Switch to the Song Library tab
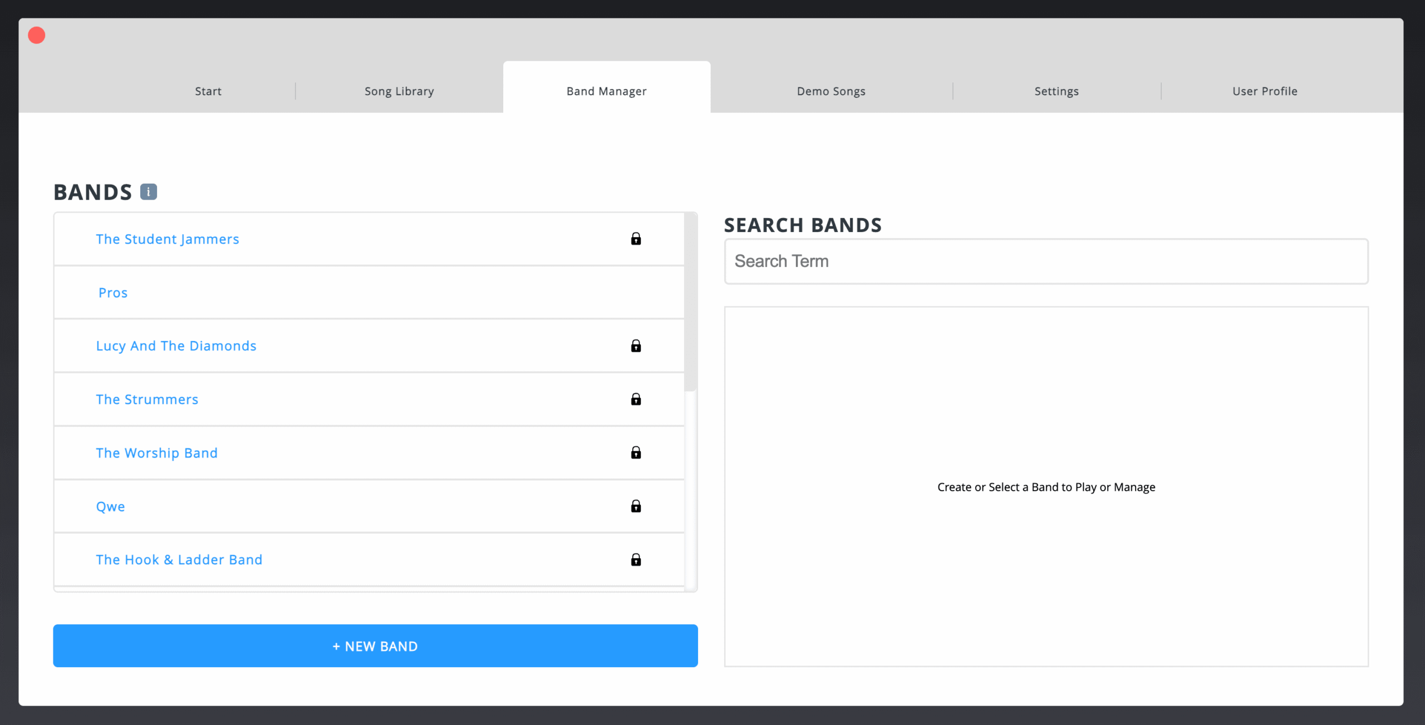Viewport: 1425px width, 725px height. coord(399,91)
